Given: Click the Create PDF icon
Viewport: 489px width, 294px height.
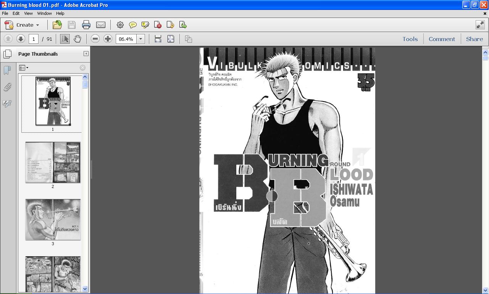Looking at the screenshot, I should point(9,25).
